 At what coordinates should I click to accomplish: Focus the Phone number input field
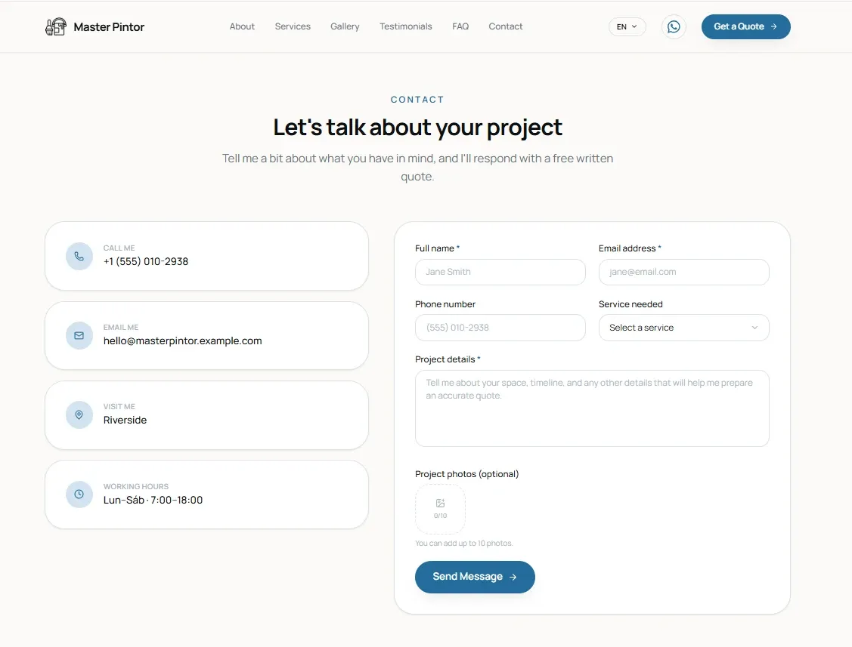[x=500, y=328]
